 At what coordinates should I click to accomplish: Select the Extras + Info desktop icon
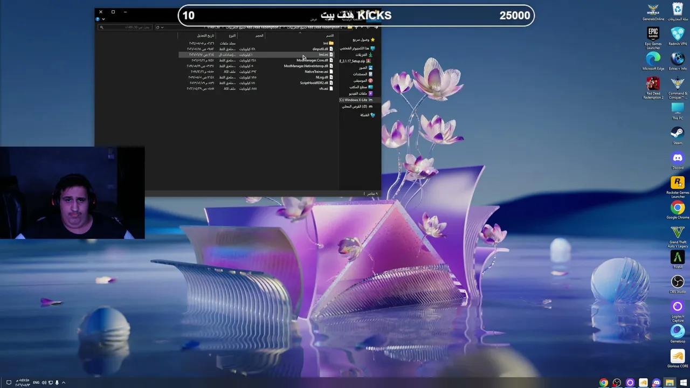point(678,61)
